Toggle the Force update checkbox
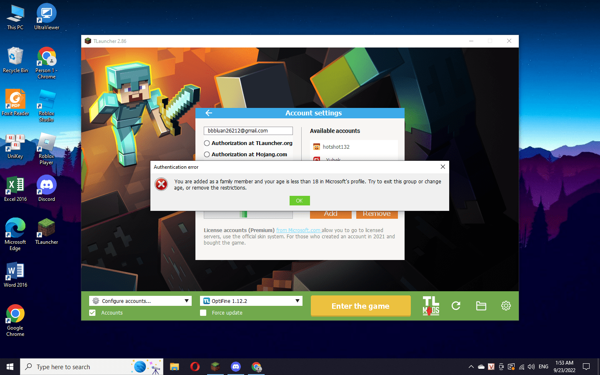 203,313
